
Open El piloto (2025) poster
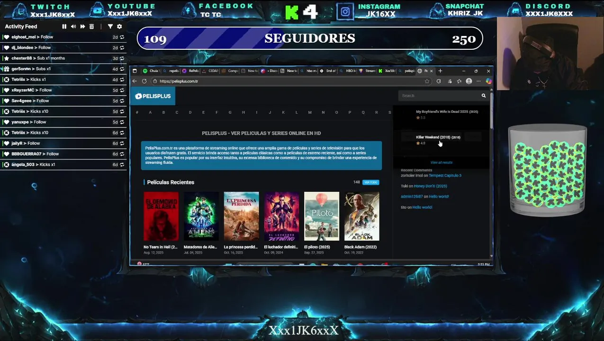coord(322,216)
